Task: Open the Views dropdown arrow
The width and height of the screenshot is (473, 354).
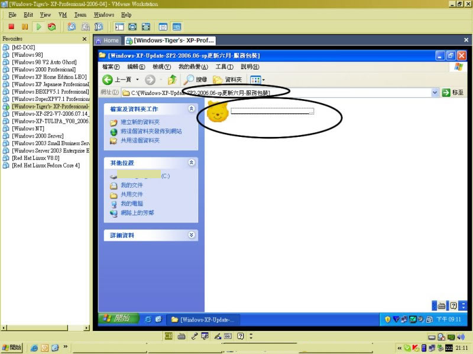Action: pyautogui.click(x=263, y=80)
